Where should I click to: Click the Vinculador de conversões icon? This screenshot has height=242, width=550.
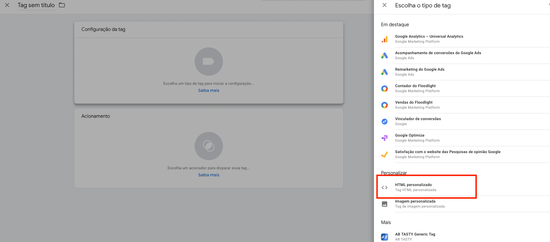tap(385, 122)
